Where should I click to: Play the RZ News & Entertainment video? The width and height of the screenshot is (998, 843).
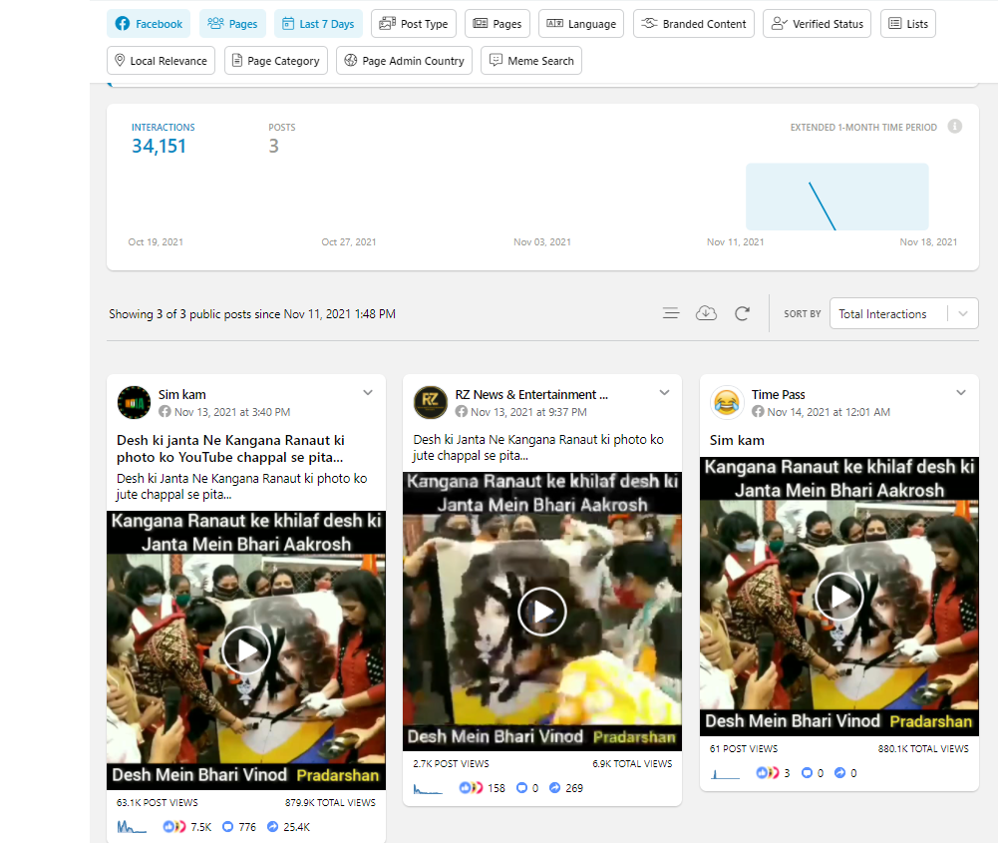[x=542, y=611]
